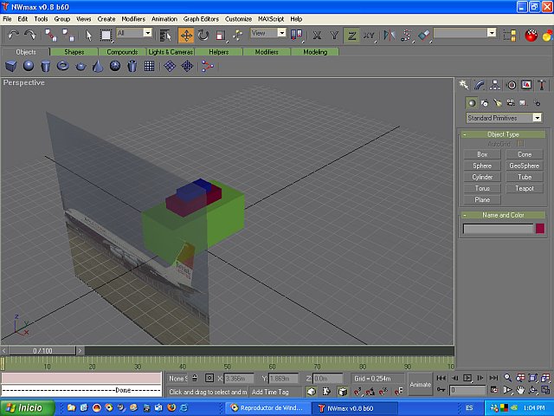Click the Undo arrow icon
The width and height of the screenshot is (554, 416).
point(13,35)
